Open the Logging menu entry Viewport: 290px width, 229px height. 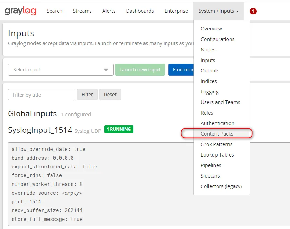pos(210,92)
